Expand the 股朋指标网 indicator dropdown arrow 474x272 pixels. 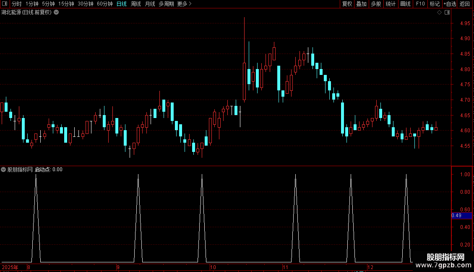pos(3,169)
